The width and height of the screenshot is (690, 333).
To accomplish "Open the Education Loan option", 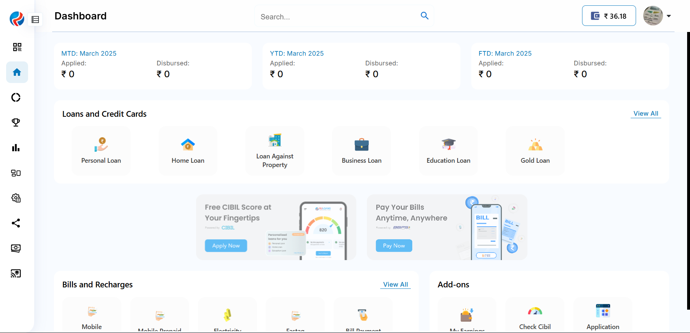I will point(448,151).
